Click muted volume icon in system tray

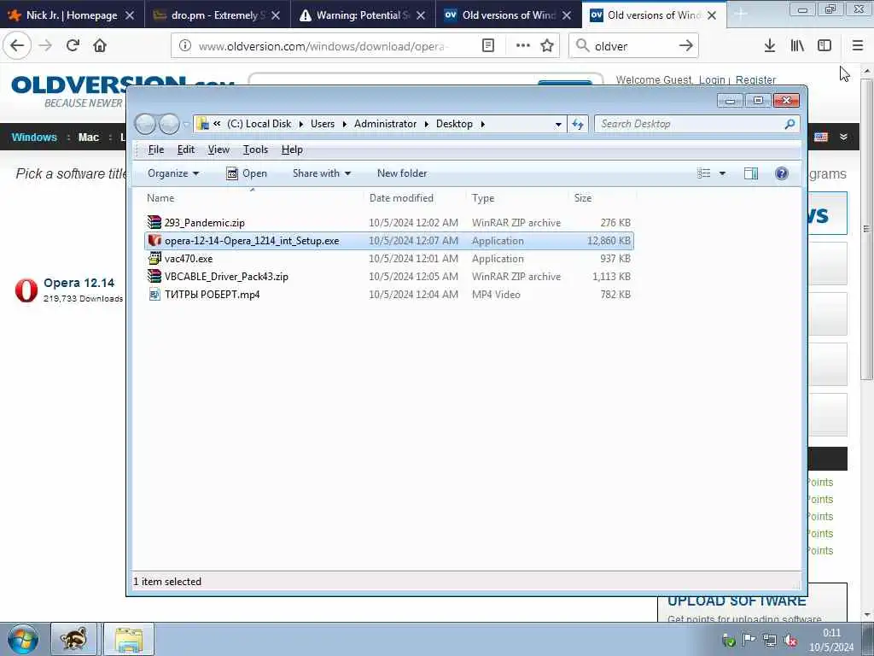click(790, 640)
